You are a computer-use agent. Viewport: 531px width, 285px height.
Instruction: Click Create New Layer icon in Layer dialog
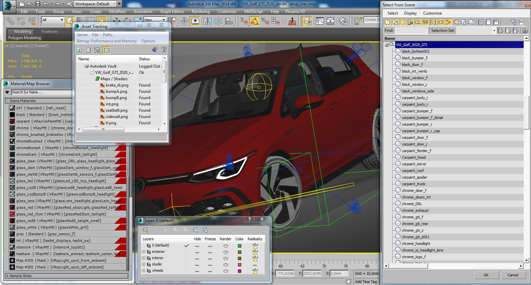click(x=146, y=230)
